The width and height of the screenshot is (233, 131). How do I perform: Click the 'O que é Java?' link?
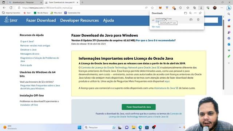coord(27,41)
